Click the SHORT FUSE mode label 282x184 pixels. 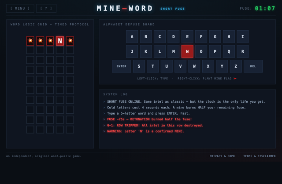172,9
